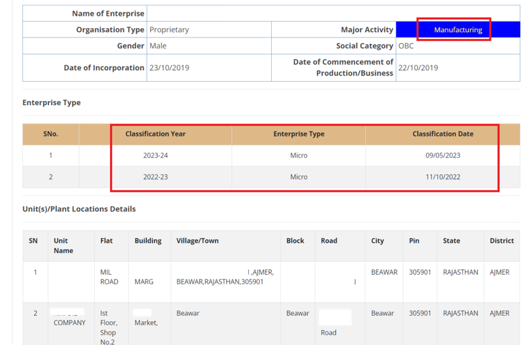Select the 2022-23 classification year cell
This screenshot has width=527, height=345.
click(156, 177)
